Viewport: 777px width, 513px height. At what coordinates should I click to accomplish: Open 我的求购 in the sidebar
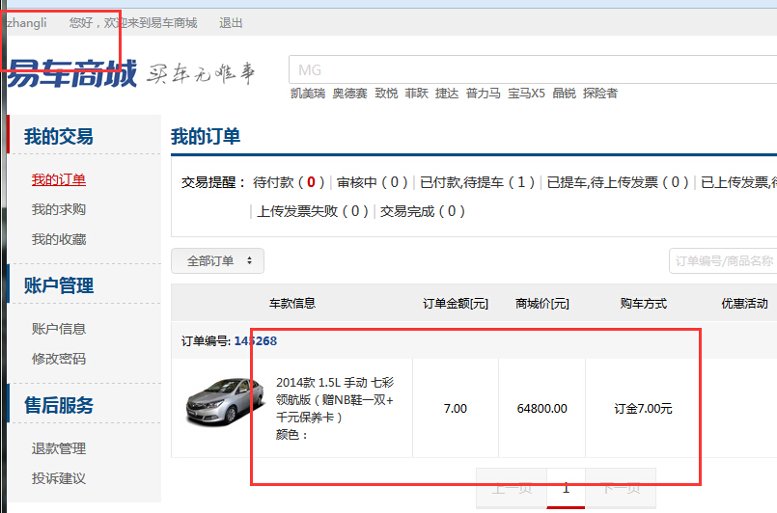coord(59,209)
